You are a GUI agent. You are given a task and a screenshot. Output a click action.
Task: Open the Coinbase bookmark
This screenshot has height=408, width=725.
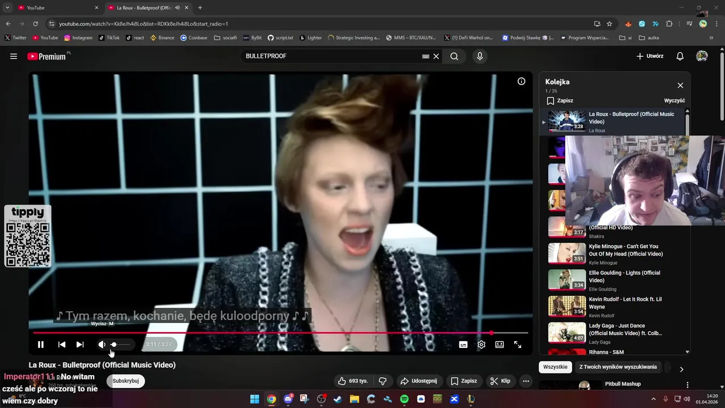pos(194,38)
